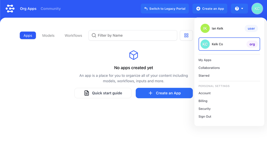Choose Sign Out from the menu
Image resolution: width=267 pixels, height=158 pixels.
(x=205, y=117)
